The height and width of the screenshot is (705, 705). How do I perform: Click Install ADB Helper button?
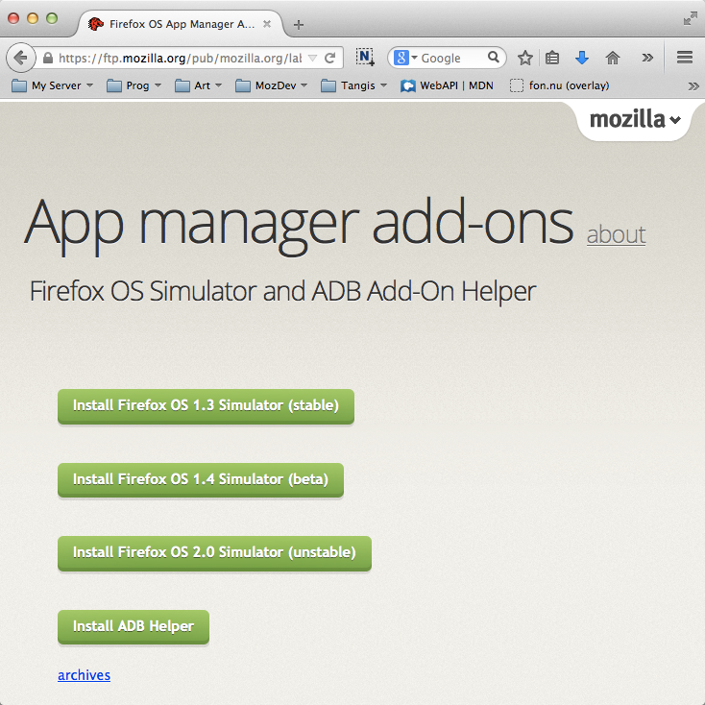click(134, 626)
